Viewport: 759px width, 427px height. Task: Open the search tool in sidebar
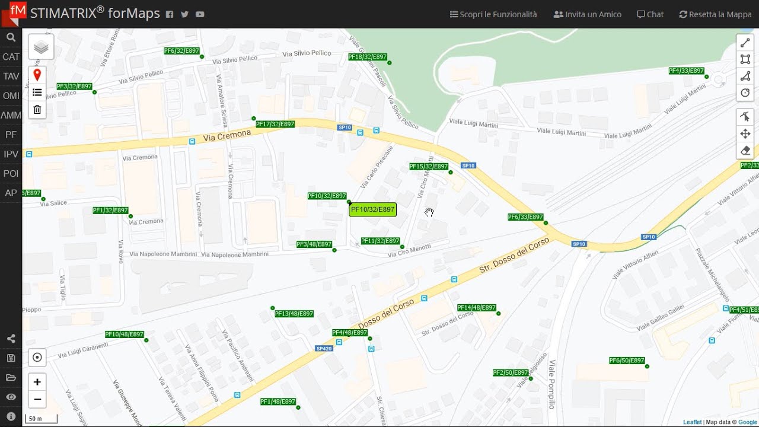tap(11, 37)
